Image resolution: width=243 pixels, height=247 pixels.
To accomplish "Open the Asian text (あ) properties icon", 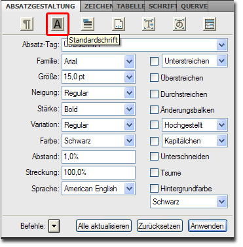I will pyautogui.click(x=179, y=24).
